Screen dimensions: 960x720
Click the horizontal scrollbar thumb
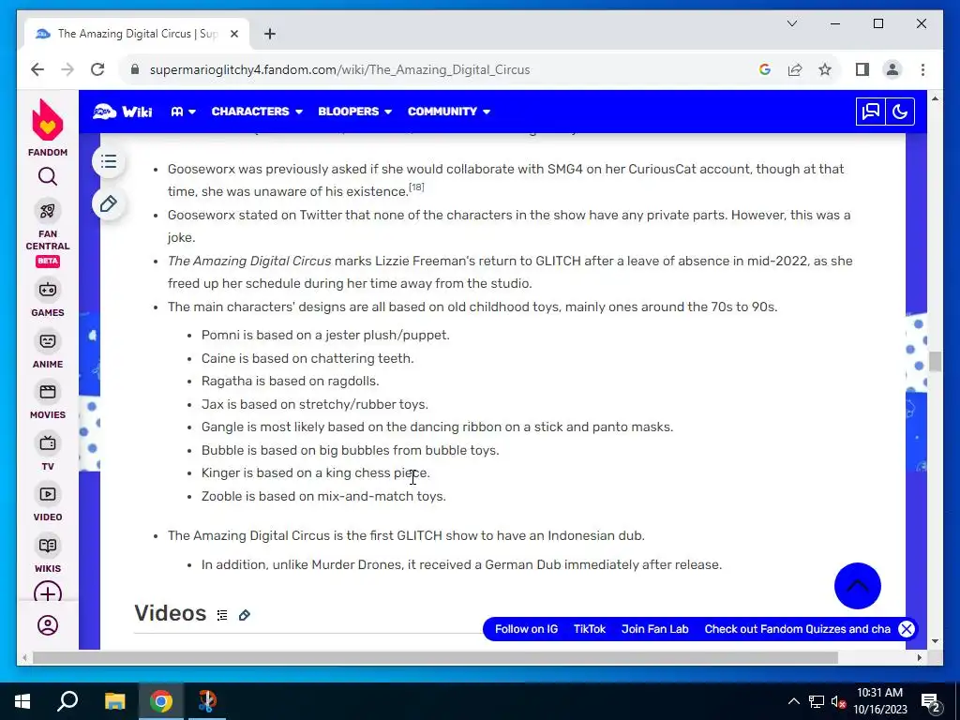(x=435, y=657)
